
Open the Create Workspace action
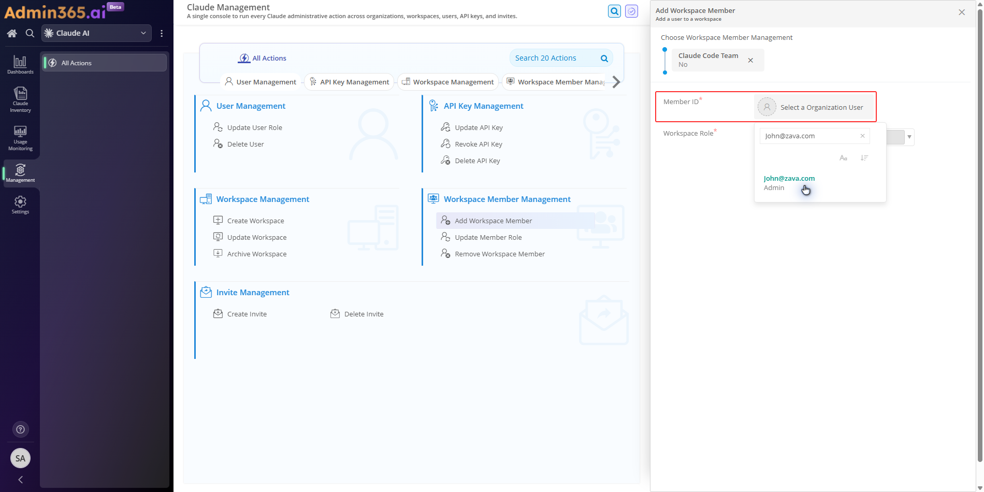256,221
